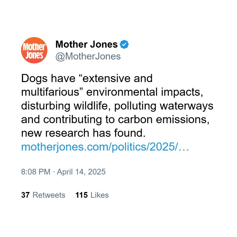Click the ellipsis ending the article link
The width and height of the screenshot is (237, 237).
coord(184,147)
